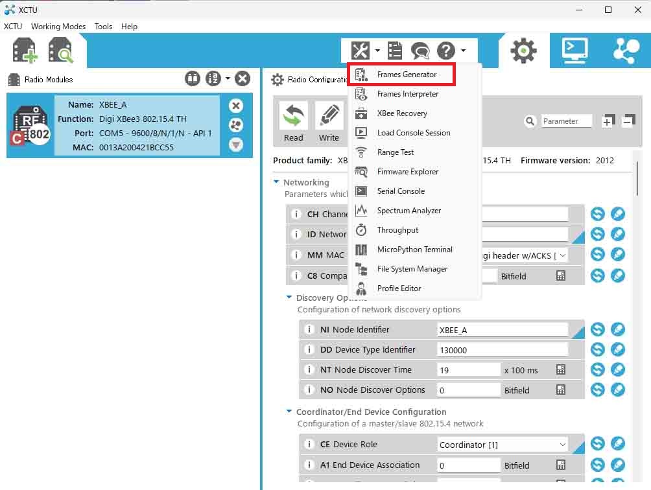
Task: Click the settings panel vertical scrollbar
Action: click(x=637, y=178)
